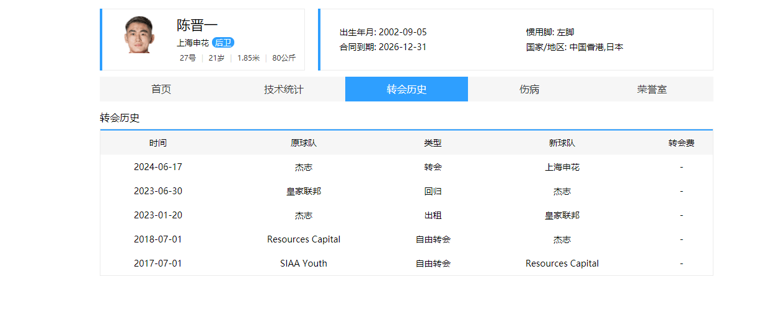
Task: Click 皇家联邦 in the 新球队 column
Action: 562,215
